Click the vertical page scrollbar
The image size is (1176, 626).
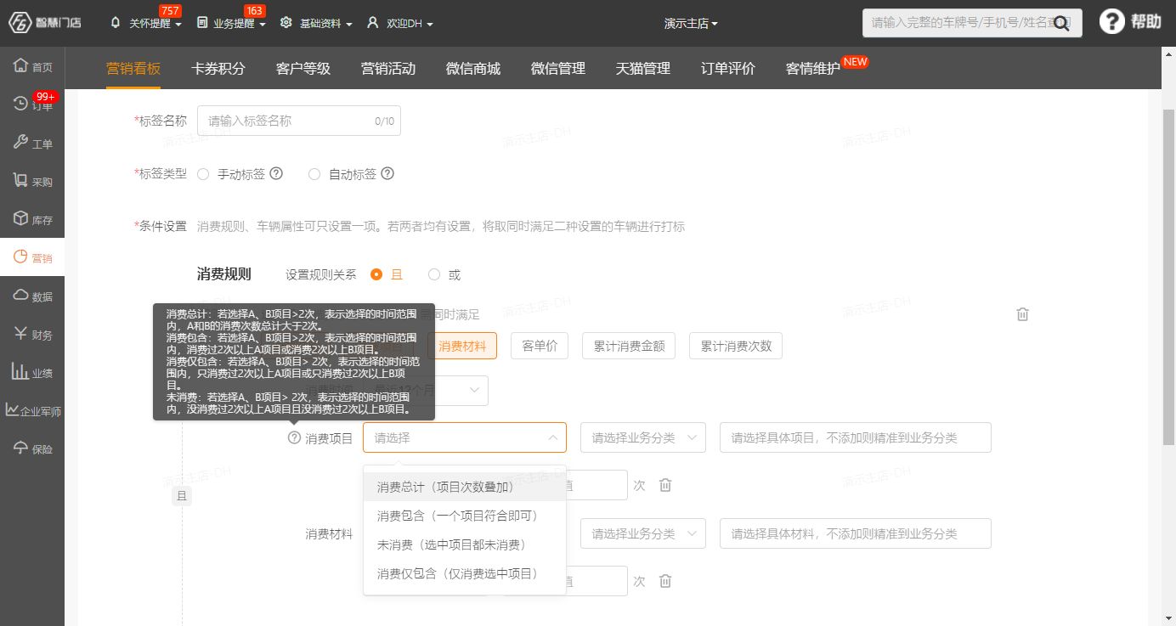[1169, 279]
